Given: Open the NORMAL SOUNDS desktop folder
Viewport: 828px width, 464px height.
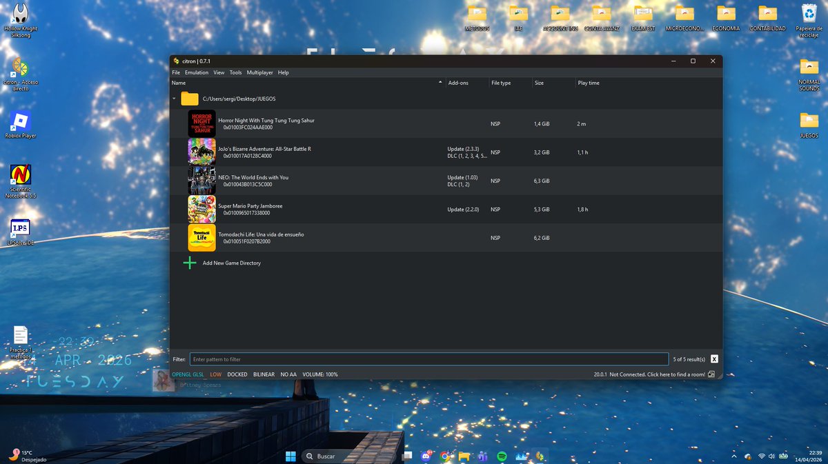Looking at the screenshot, I should click(x=809, y=75).
